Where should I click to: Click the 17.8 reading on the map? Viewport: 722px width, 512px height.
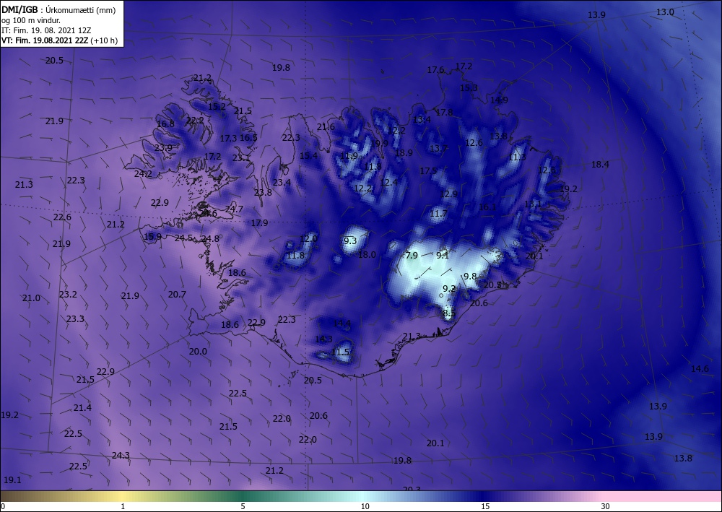tap(444, 113)
